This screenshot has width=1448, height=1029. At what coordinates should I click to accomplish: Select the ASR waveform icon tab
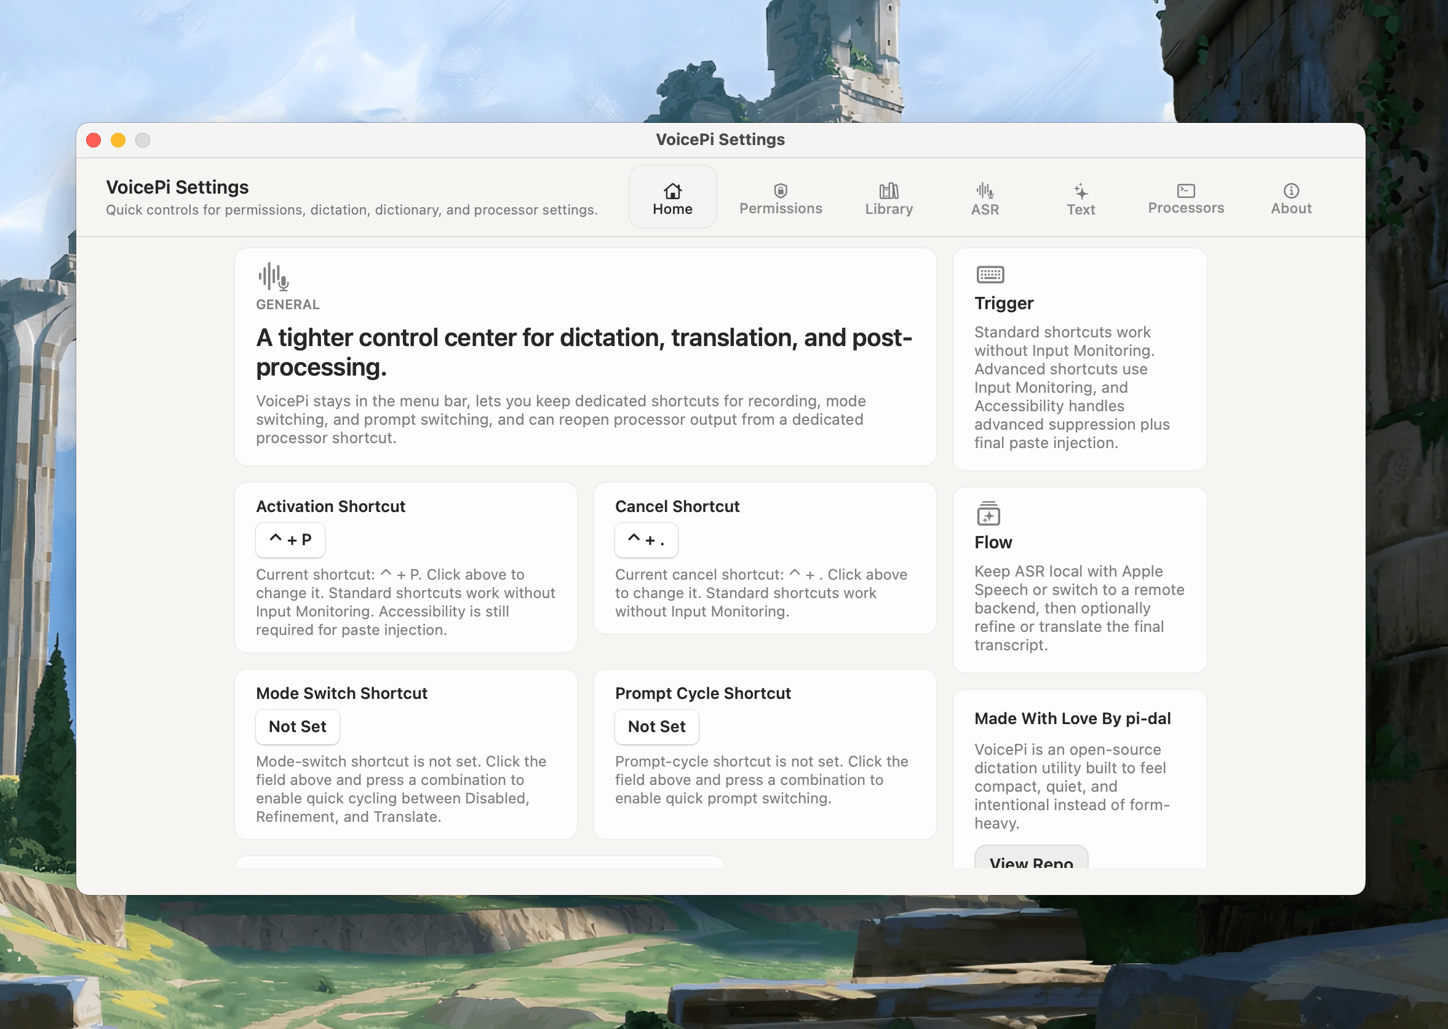tap(984, 199)
